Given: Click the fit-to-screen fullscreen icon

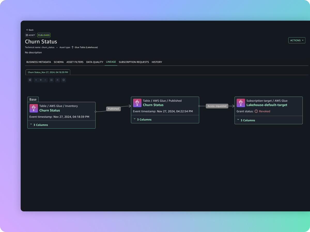Looking at the screenshot, I should [x=51, y=80].
